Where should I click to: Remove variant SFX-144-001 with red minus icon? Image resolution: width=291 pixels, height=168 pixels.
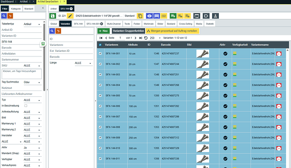click(x=279, y=54)
